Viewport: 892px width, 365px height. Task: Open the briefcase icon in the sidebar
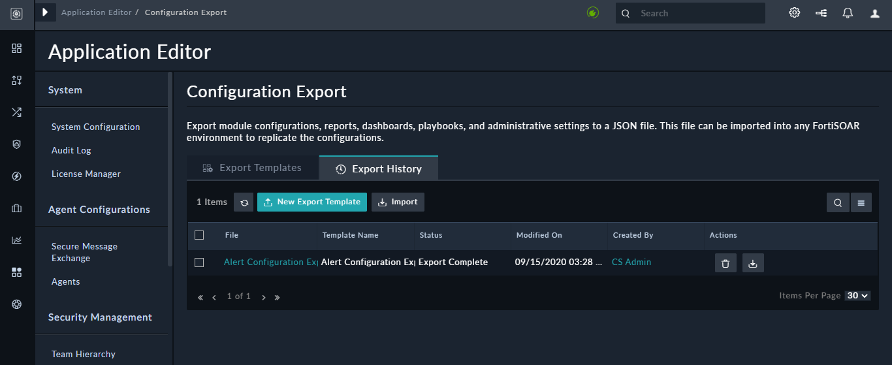point(17,208)
